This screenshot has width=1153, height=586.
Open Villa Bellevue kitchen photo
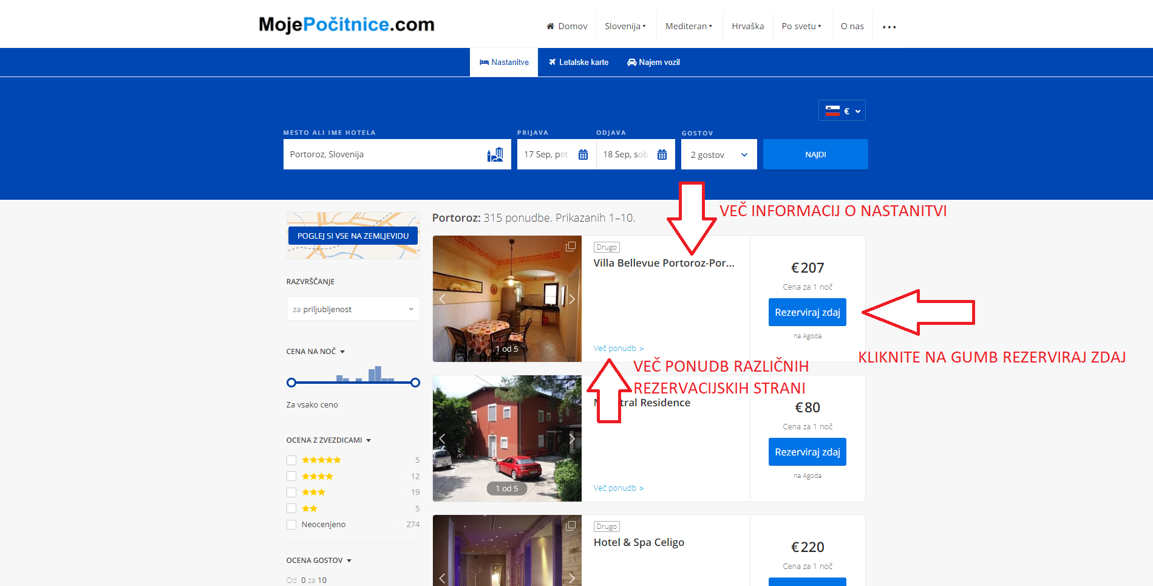tap(507, 299)
